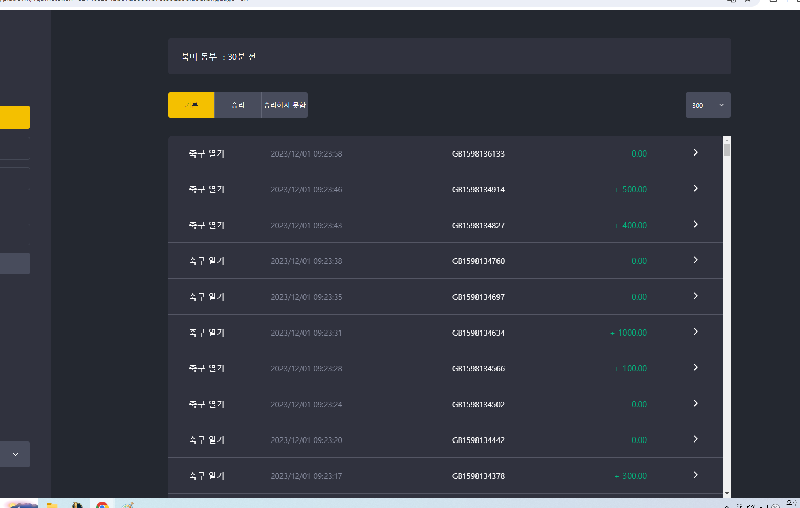This screenshot has height=508, width=800.
Task: Select order ID GB1598134697
Action: 479,297
